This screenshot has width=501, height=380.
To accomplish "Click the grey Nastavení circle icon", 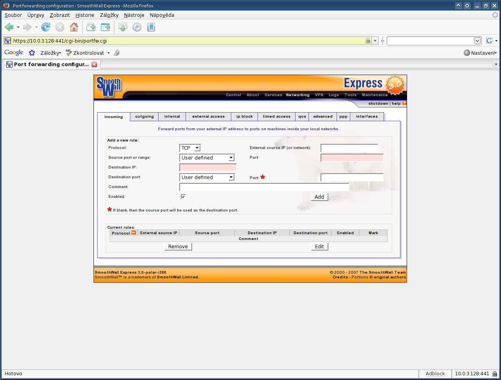I will coord(467,53).
